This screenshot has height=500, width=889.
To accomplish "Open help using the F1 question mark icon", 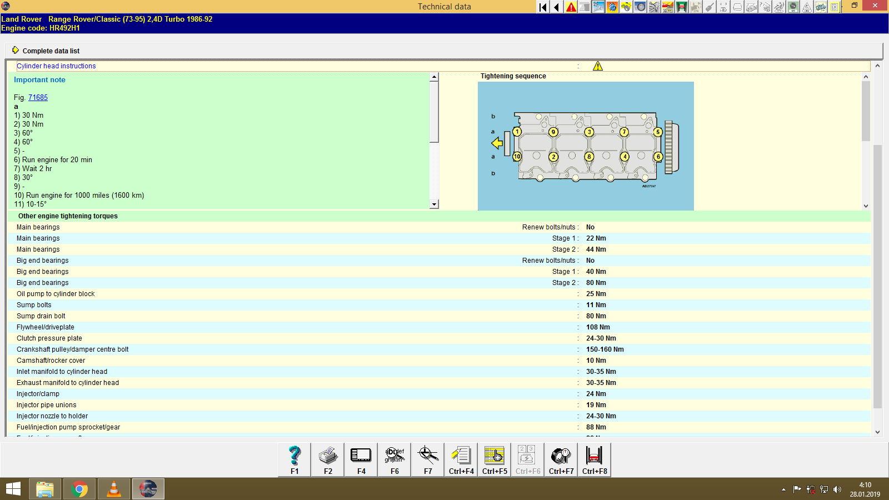I will pyautogui.click(x=294, y=459).
